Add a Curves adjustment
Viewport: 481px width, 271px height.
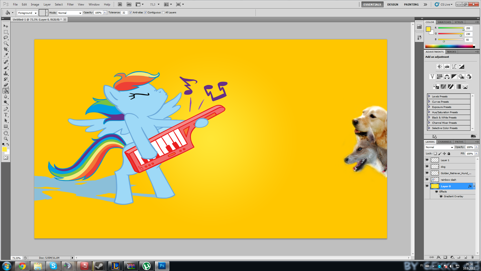[454, 66]
